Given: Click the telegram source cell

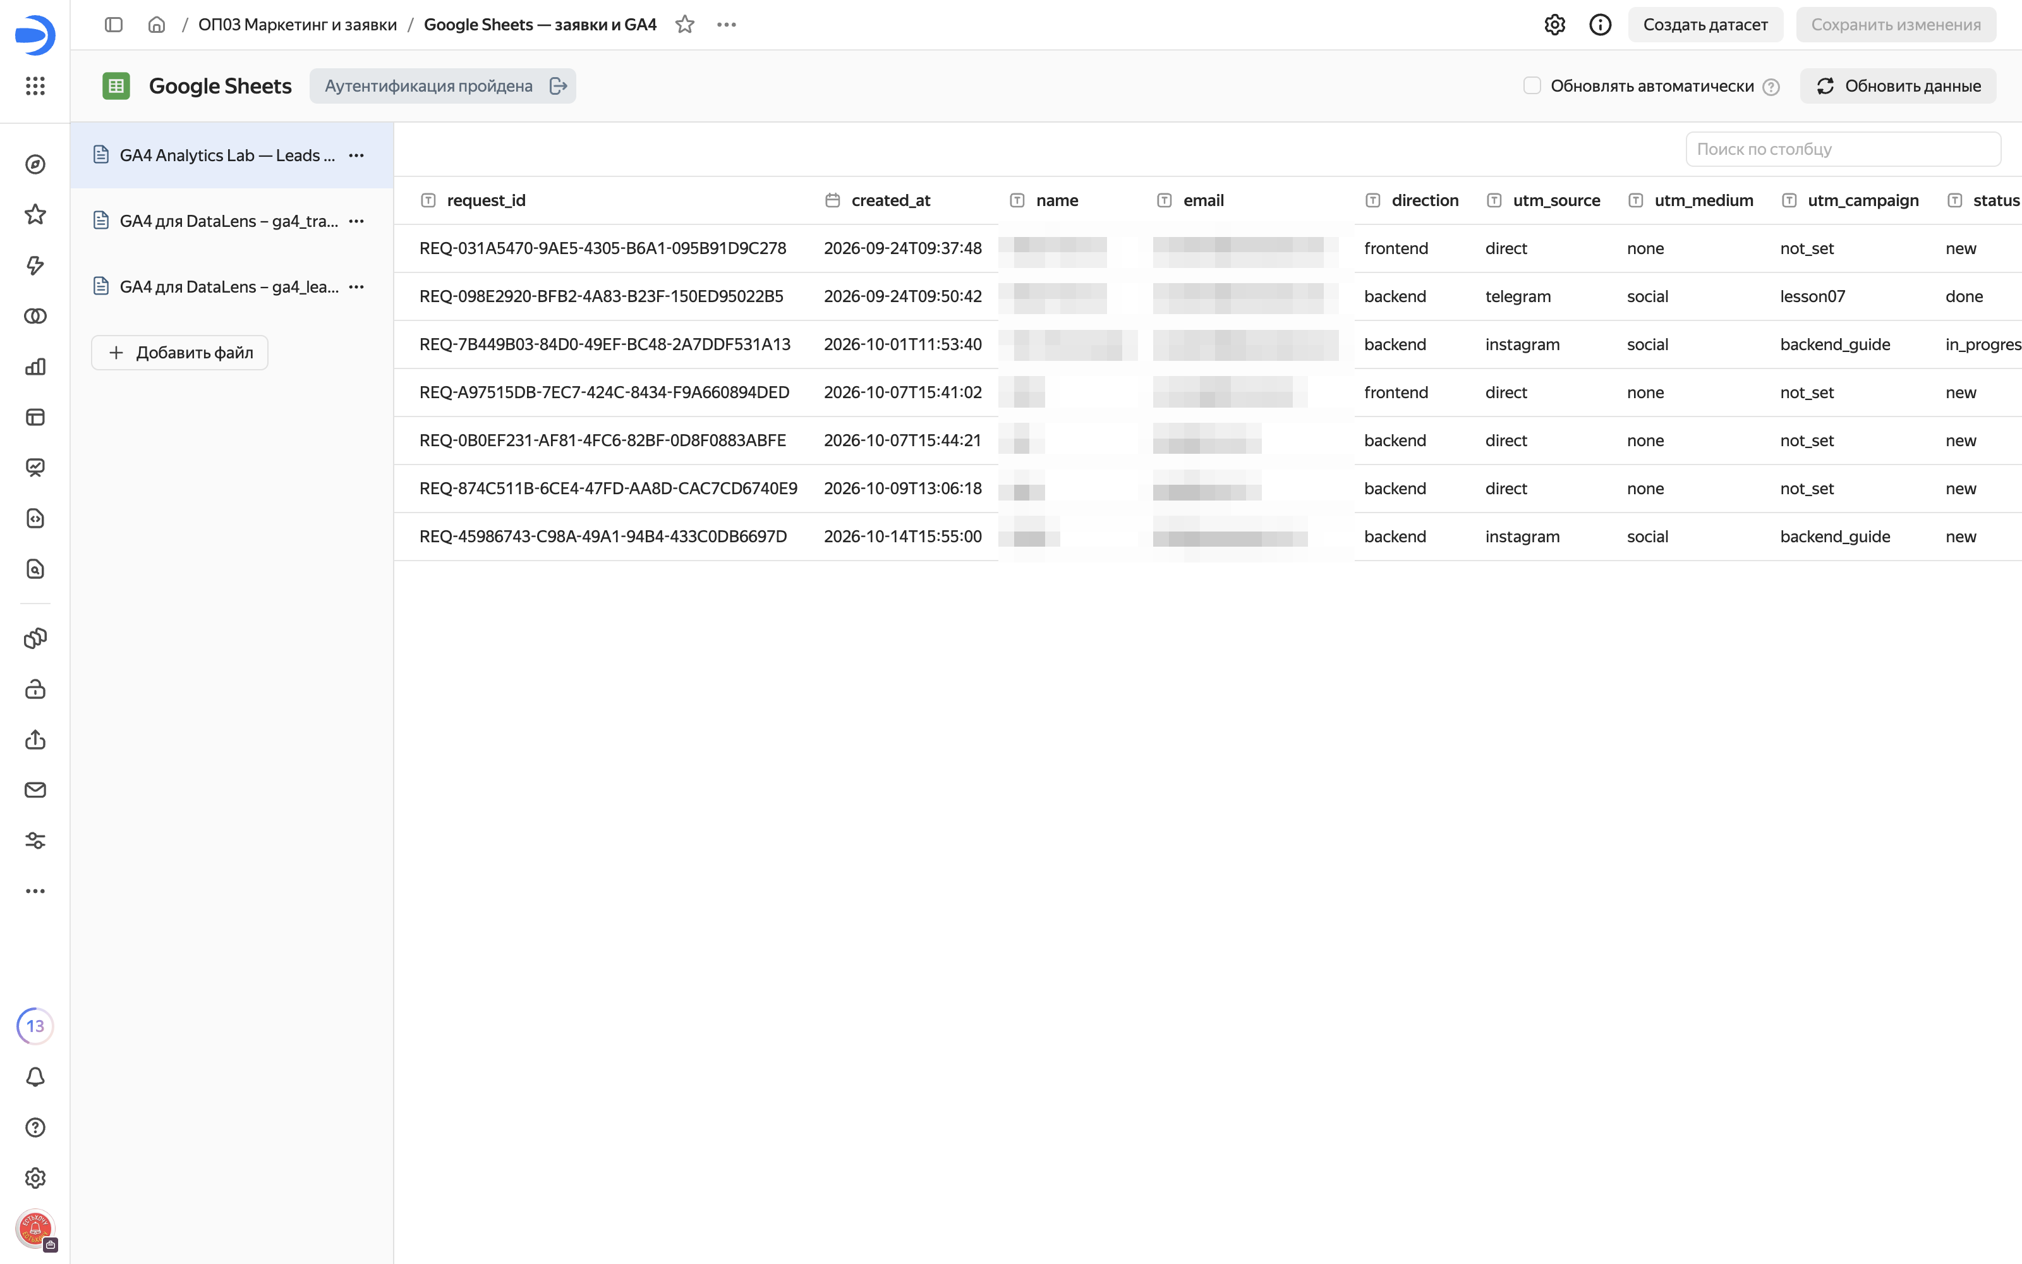Looking at the screenshot, I should 1517,296.
